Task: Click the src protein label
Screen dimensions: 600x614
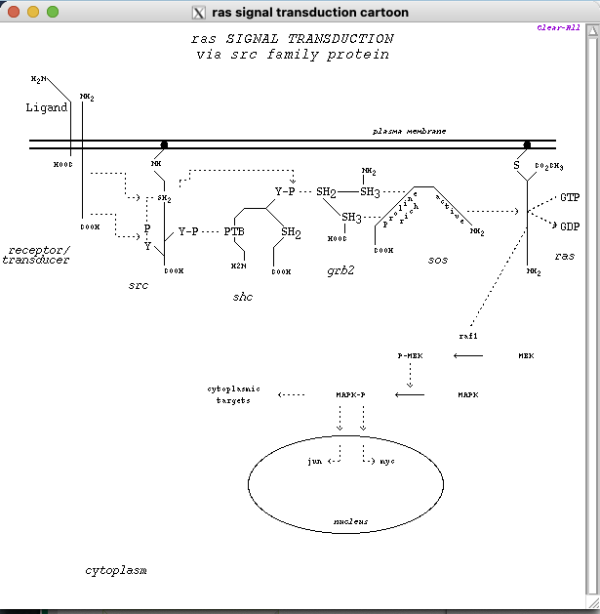Action: [x=138, y=285]
